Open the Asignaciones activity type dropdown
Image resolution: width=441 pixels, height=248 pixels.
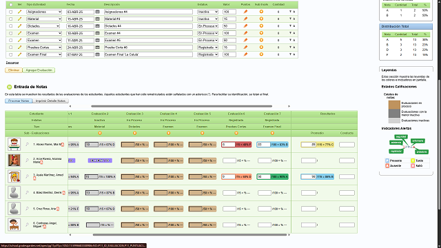click(44, 12)
